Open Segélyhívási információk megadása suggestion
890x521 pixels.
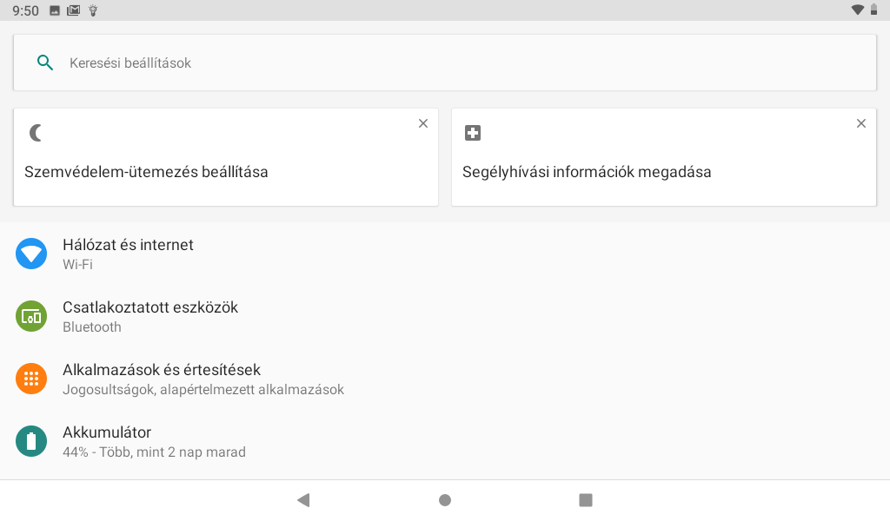tap(664, 158)
